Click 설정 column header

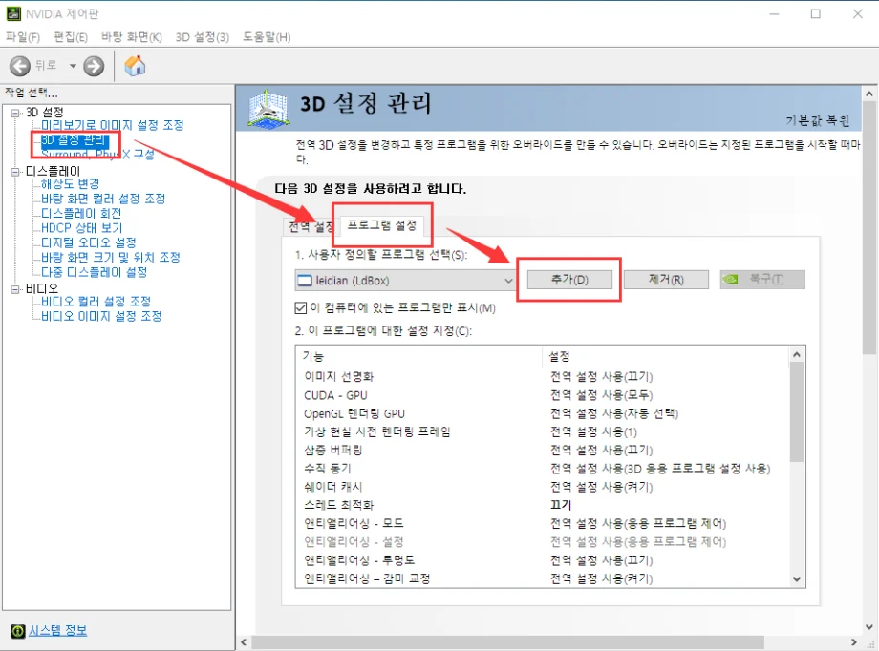tap(665, 356)
